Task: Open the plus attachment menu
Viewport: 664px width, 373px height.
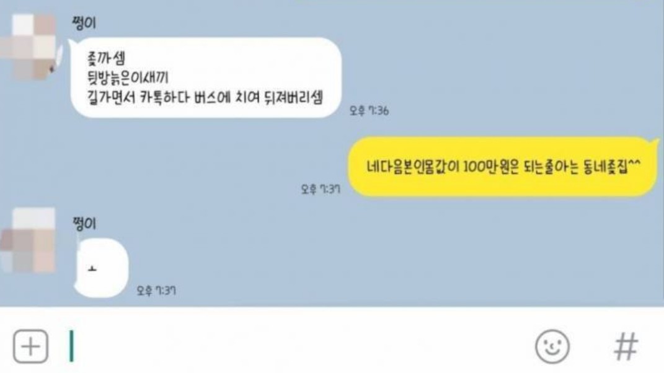Action: click(30, 346)
